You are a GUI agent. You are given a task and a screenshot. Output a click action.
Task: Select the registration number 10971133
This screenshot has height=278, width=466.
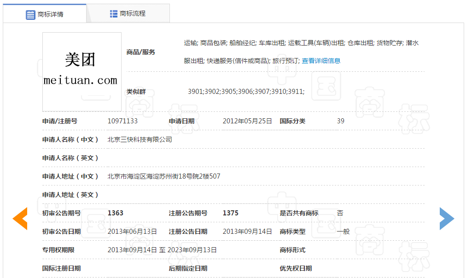click(x=122, y=121)
